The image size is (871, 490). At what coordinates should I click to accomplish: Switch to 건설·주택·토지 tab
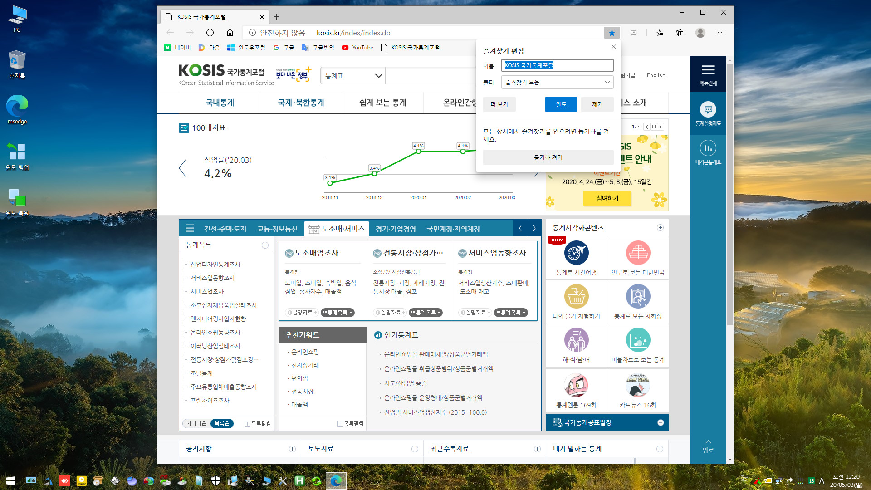[x=225, y=229]
